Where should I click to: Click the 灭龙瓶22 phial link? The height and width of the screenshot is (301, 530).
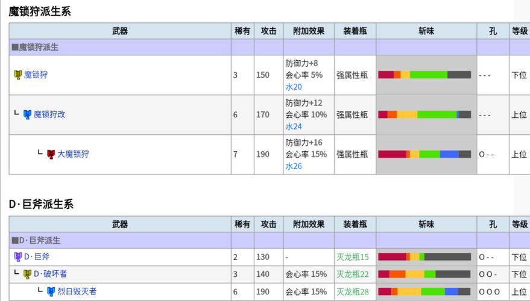click(x=353, y=275)
